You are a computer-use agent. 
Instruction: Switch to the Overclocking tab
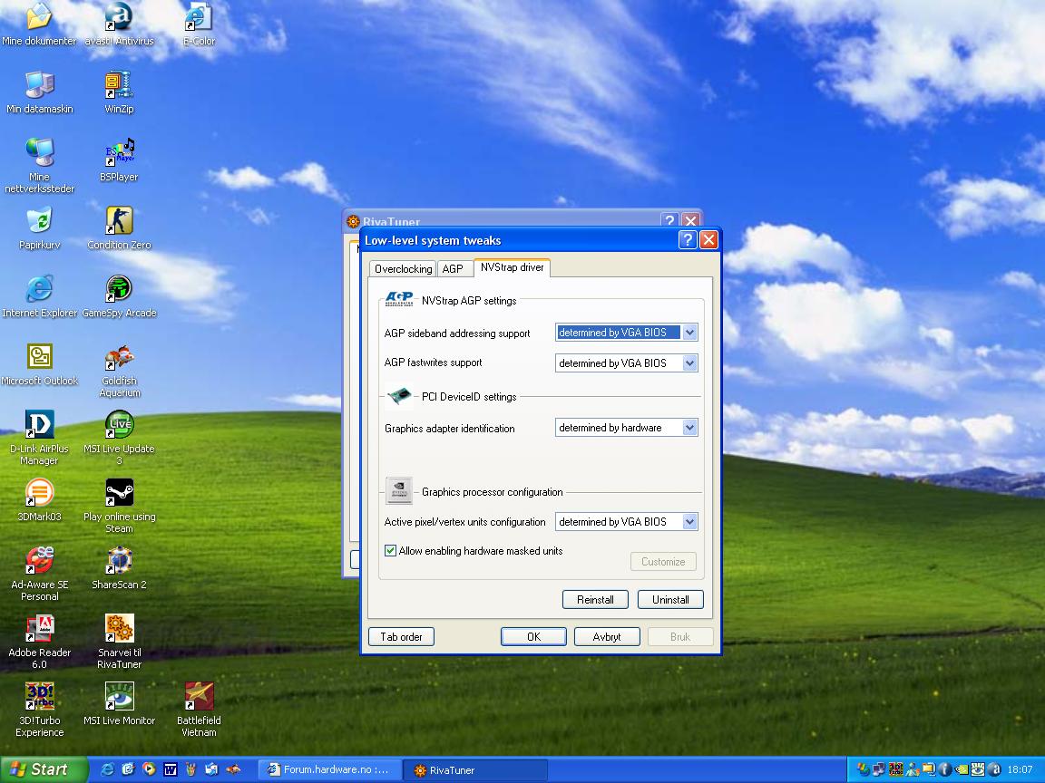pos(403,269)
